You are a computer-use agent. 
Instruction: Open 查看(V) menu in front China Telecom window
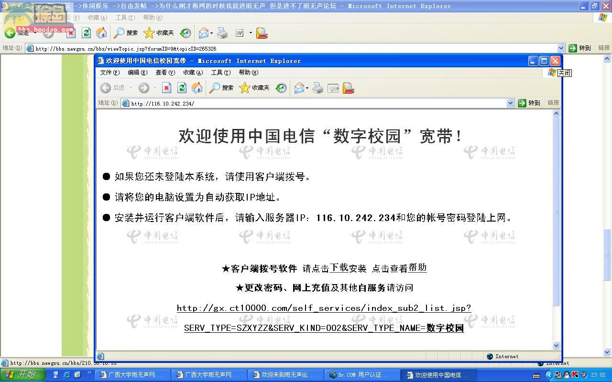click(x=165, y=73)
